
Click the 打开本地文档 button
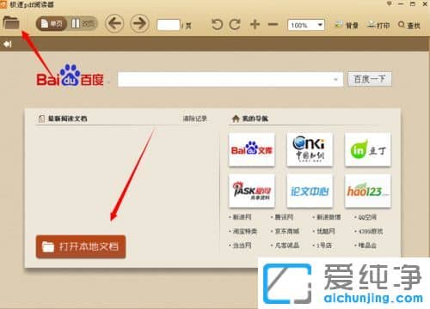pyautogui.click(x=81, y=246)
